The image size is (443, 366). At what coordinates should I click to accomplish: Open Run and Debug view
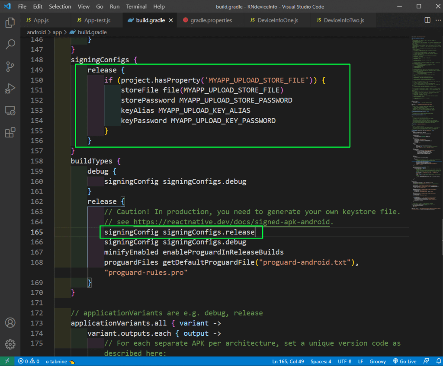pyautogui.click(x=10, y=89)
